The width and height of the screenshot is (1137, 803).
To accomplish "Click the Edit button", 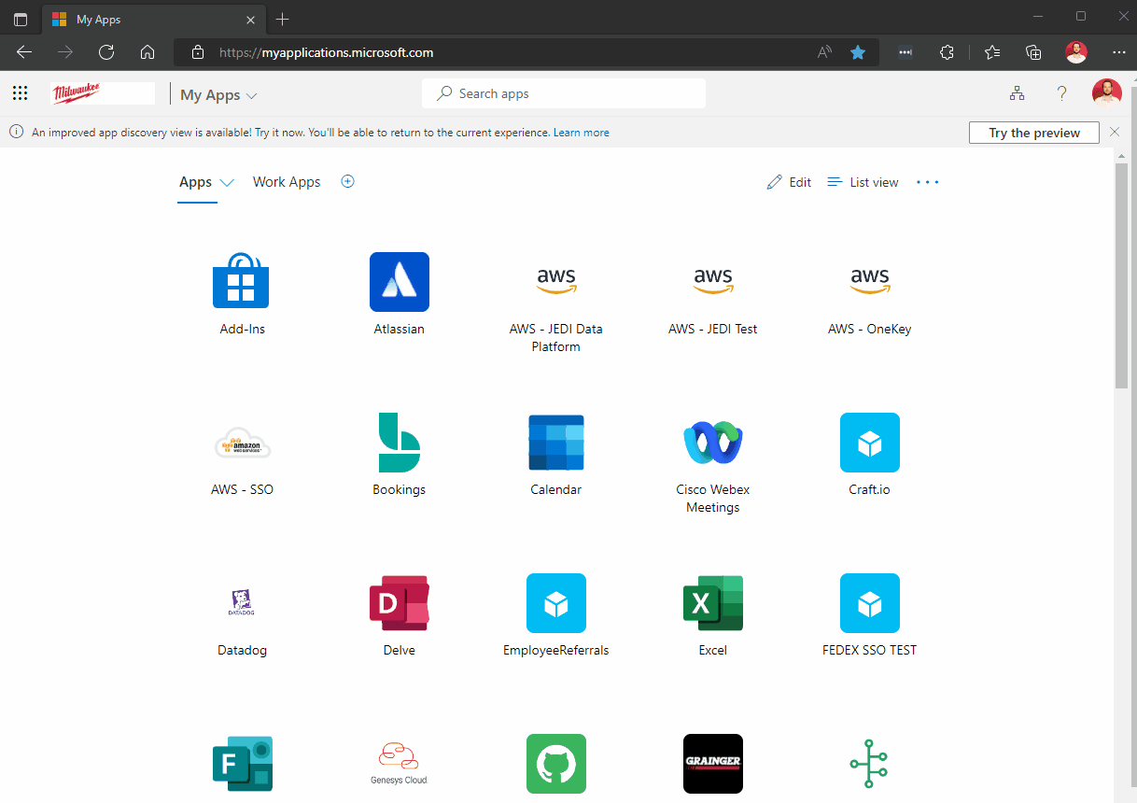I will click(789, 182).
